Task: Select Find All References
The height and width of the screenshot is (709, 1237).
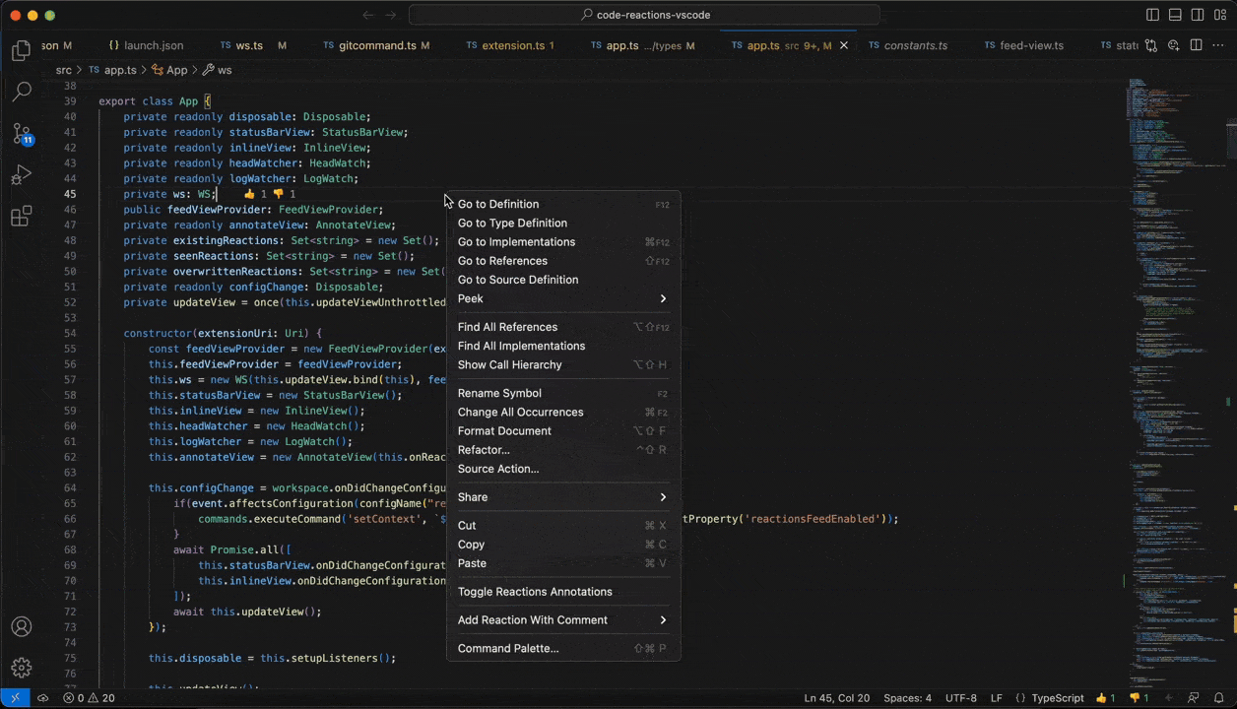Action: [563, 327]
